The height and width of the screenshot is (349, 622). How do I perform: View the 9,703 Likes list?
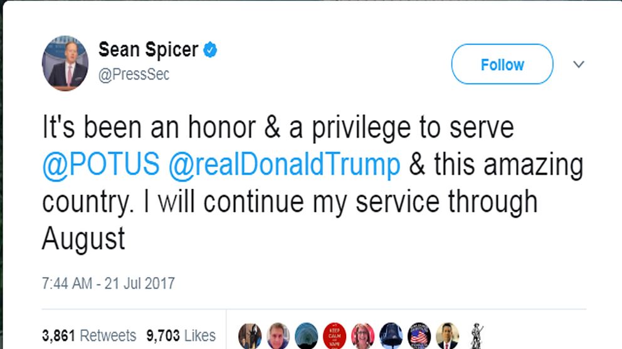(x=181, y=335)
